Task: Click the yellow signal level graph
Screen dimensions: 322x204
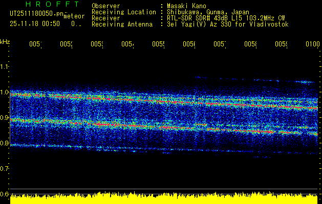Action: 164,198
